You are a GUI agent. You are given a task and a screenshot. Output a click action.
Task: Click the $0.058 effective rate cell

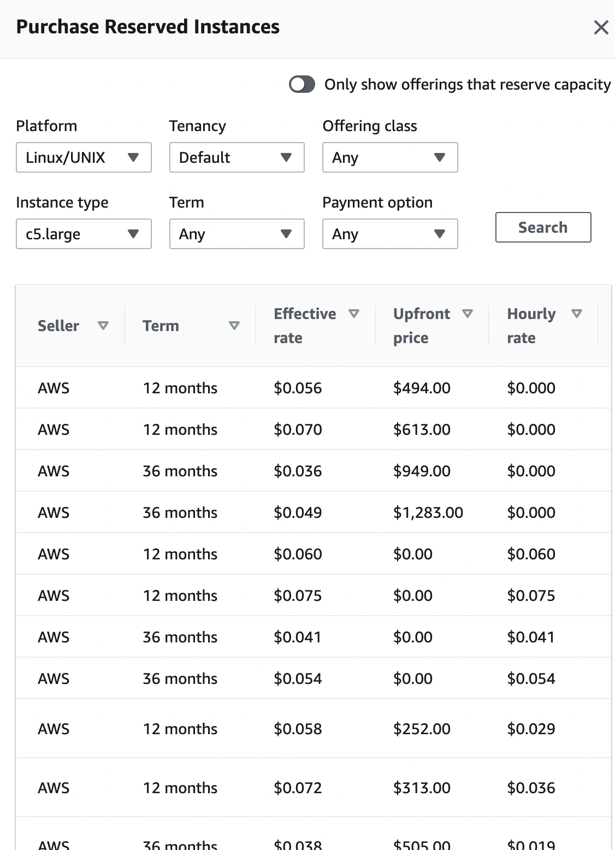[298, 729]
